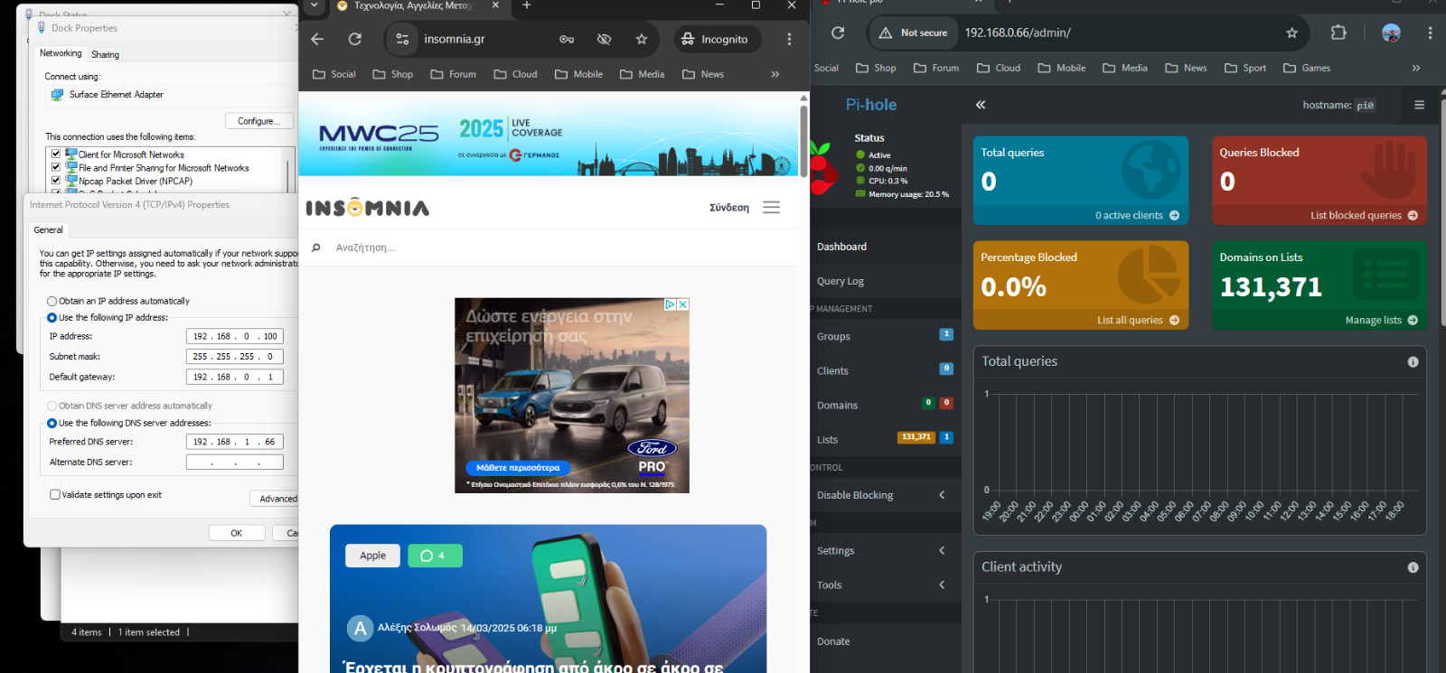1446x673 pixels.
Task: Reload the insomnia.gr page
Action: tap(355, 39)
